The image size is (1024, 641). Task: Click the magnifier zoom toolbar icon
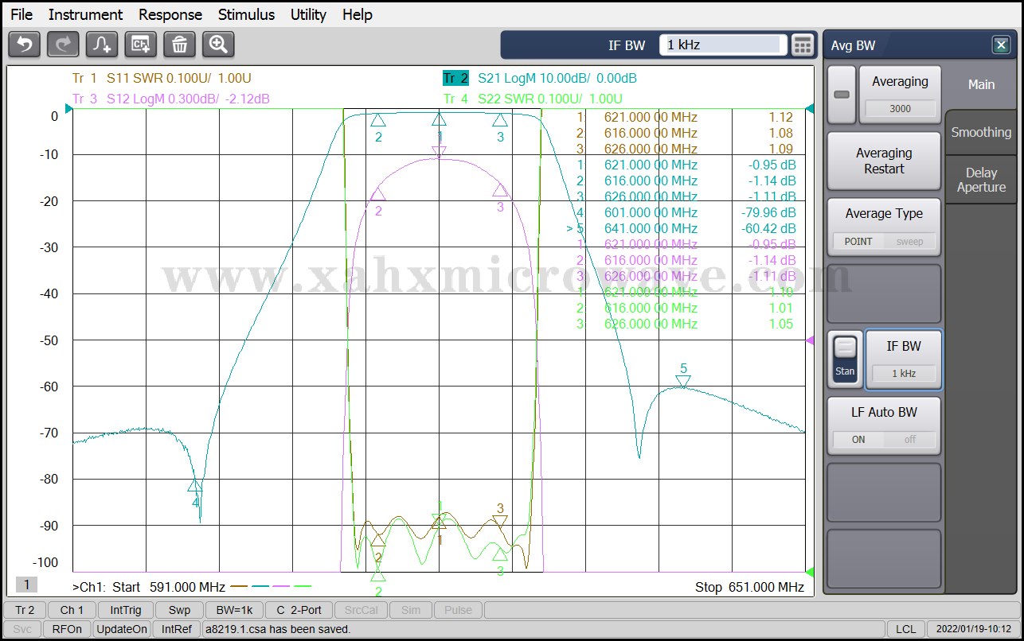(x=218, y=45)
